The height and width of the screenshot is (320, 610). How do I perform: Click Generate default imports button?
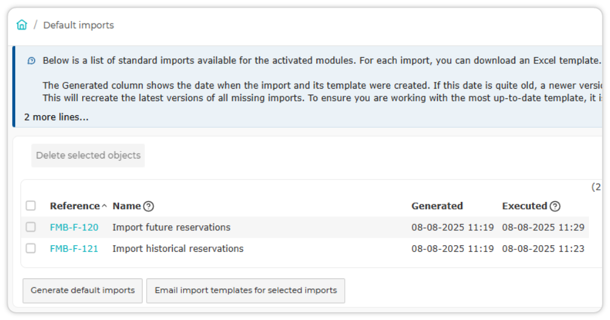pyautogui.click(x=83, y=290)
